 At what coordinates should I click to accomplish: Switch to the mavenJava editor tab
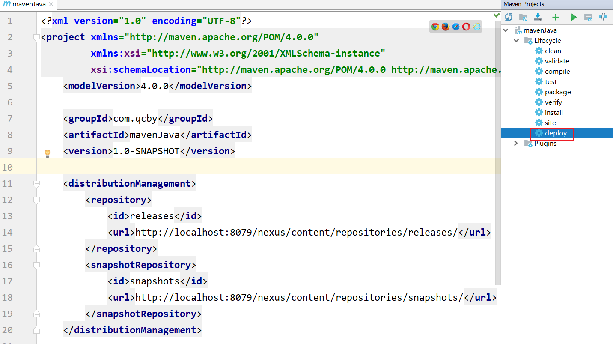point(28,5)
